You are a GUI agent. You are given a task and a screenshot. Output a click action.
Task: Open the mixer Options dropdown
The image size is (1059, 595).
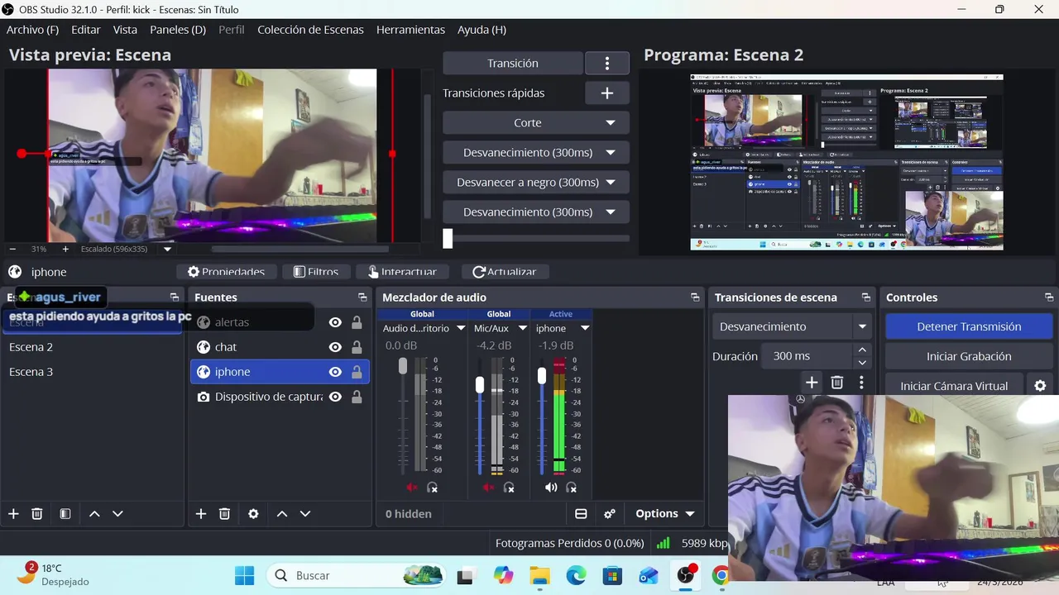coord(664,514)
